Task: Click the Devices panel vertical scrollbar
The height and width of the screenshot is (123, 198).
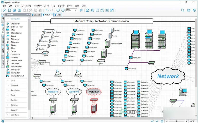Action: click(x=29, y=64)
